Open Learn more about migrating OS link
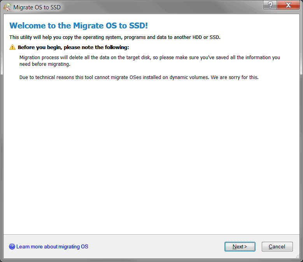 52,246
